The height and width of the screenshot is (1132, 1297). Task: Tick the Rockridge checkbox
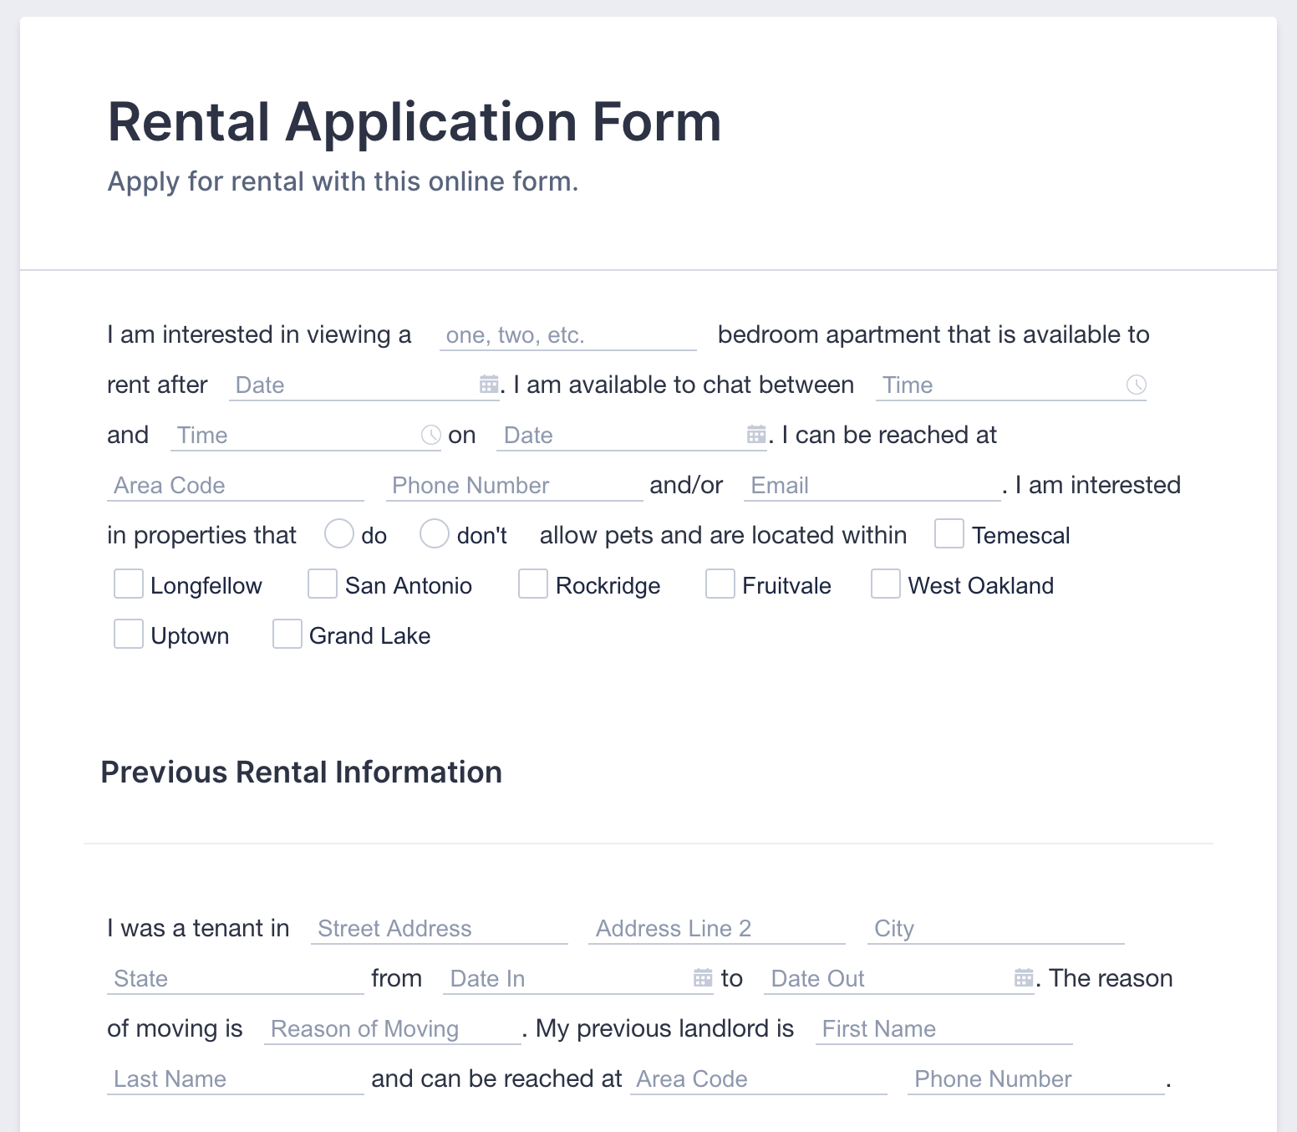[532, 584]
